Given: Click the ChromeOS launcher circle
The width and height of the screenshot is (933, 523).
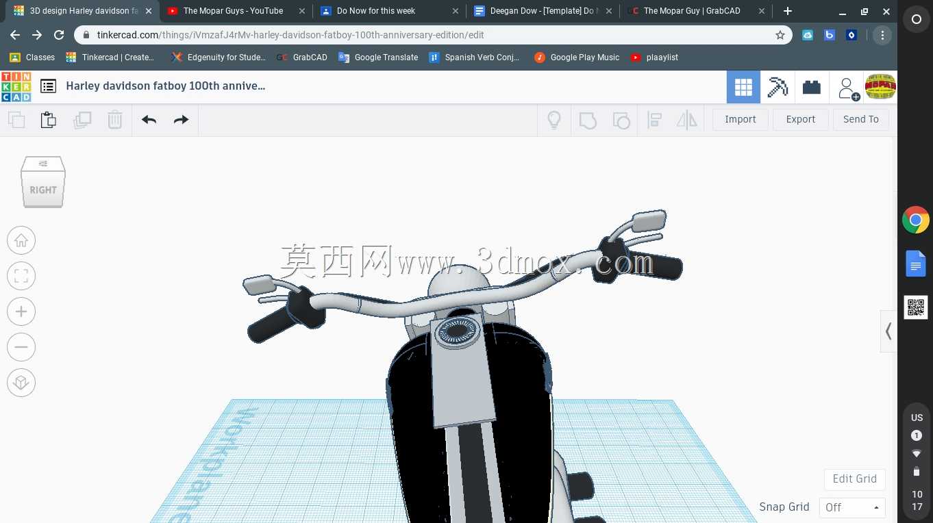Looking at the screenshot, I should point(916,20).
